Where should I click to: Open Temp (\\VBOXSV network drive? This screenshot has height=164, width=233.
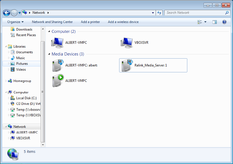point(25,115)
